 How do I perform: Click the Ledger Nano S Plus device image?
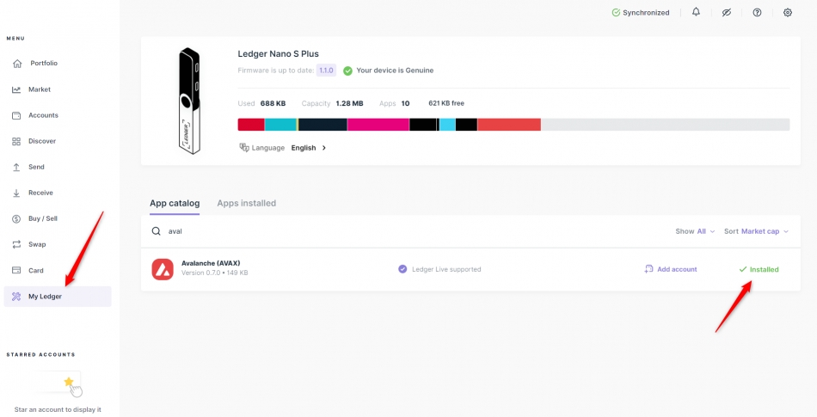[x=188, y=101]
